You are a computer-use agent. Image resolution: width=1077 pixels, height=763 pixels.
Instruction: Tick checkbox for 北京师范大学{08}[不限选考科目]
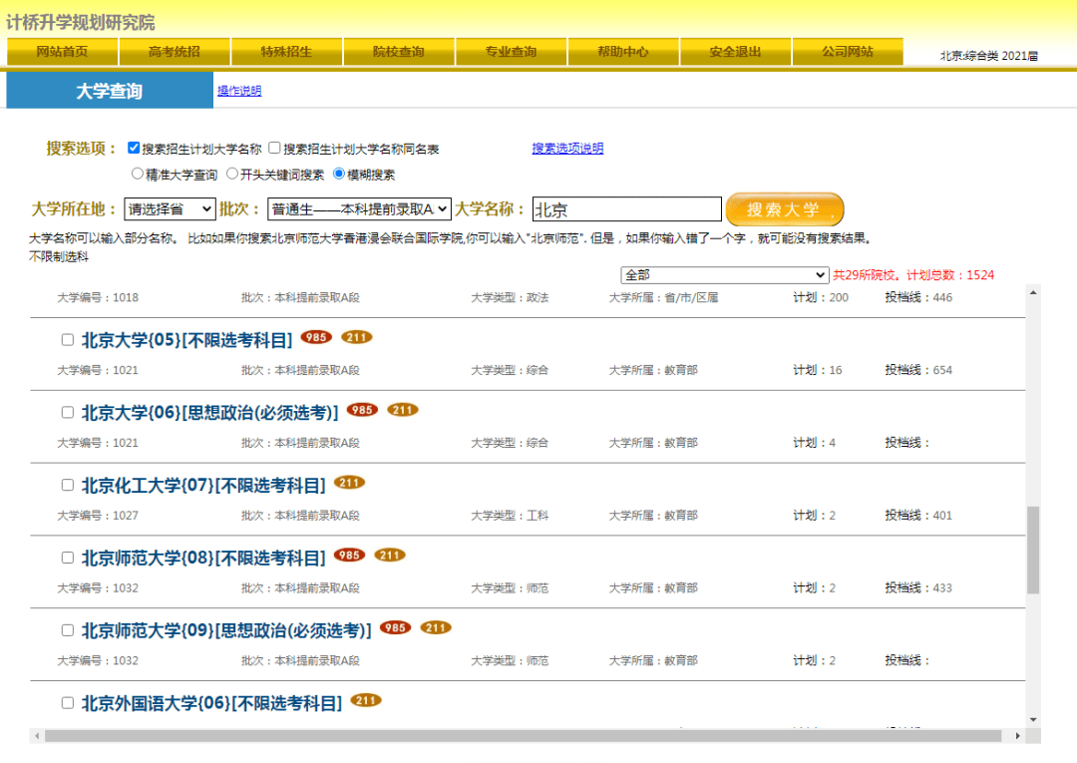coord(68,558)
